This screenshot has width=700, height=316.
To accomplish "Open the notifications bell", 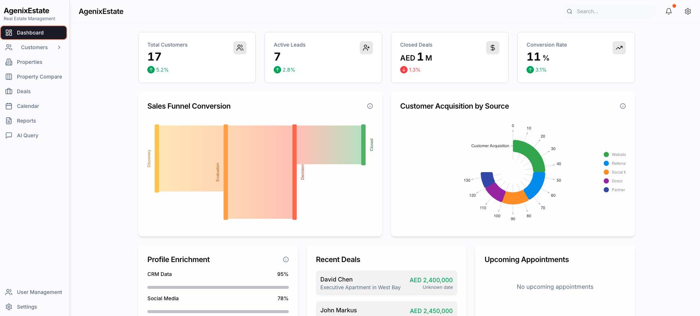I will (x=668, y=11).
